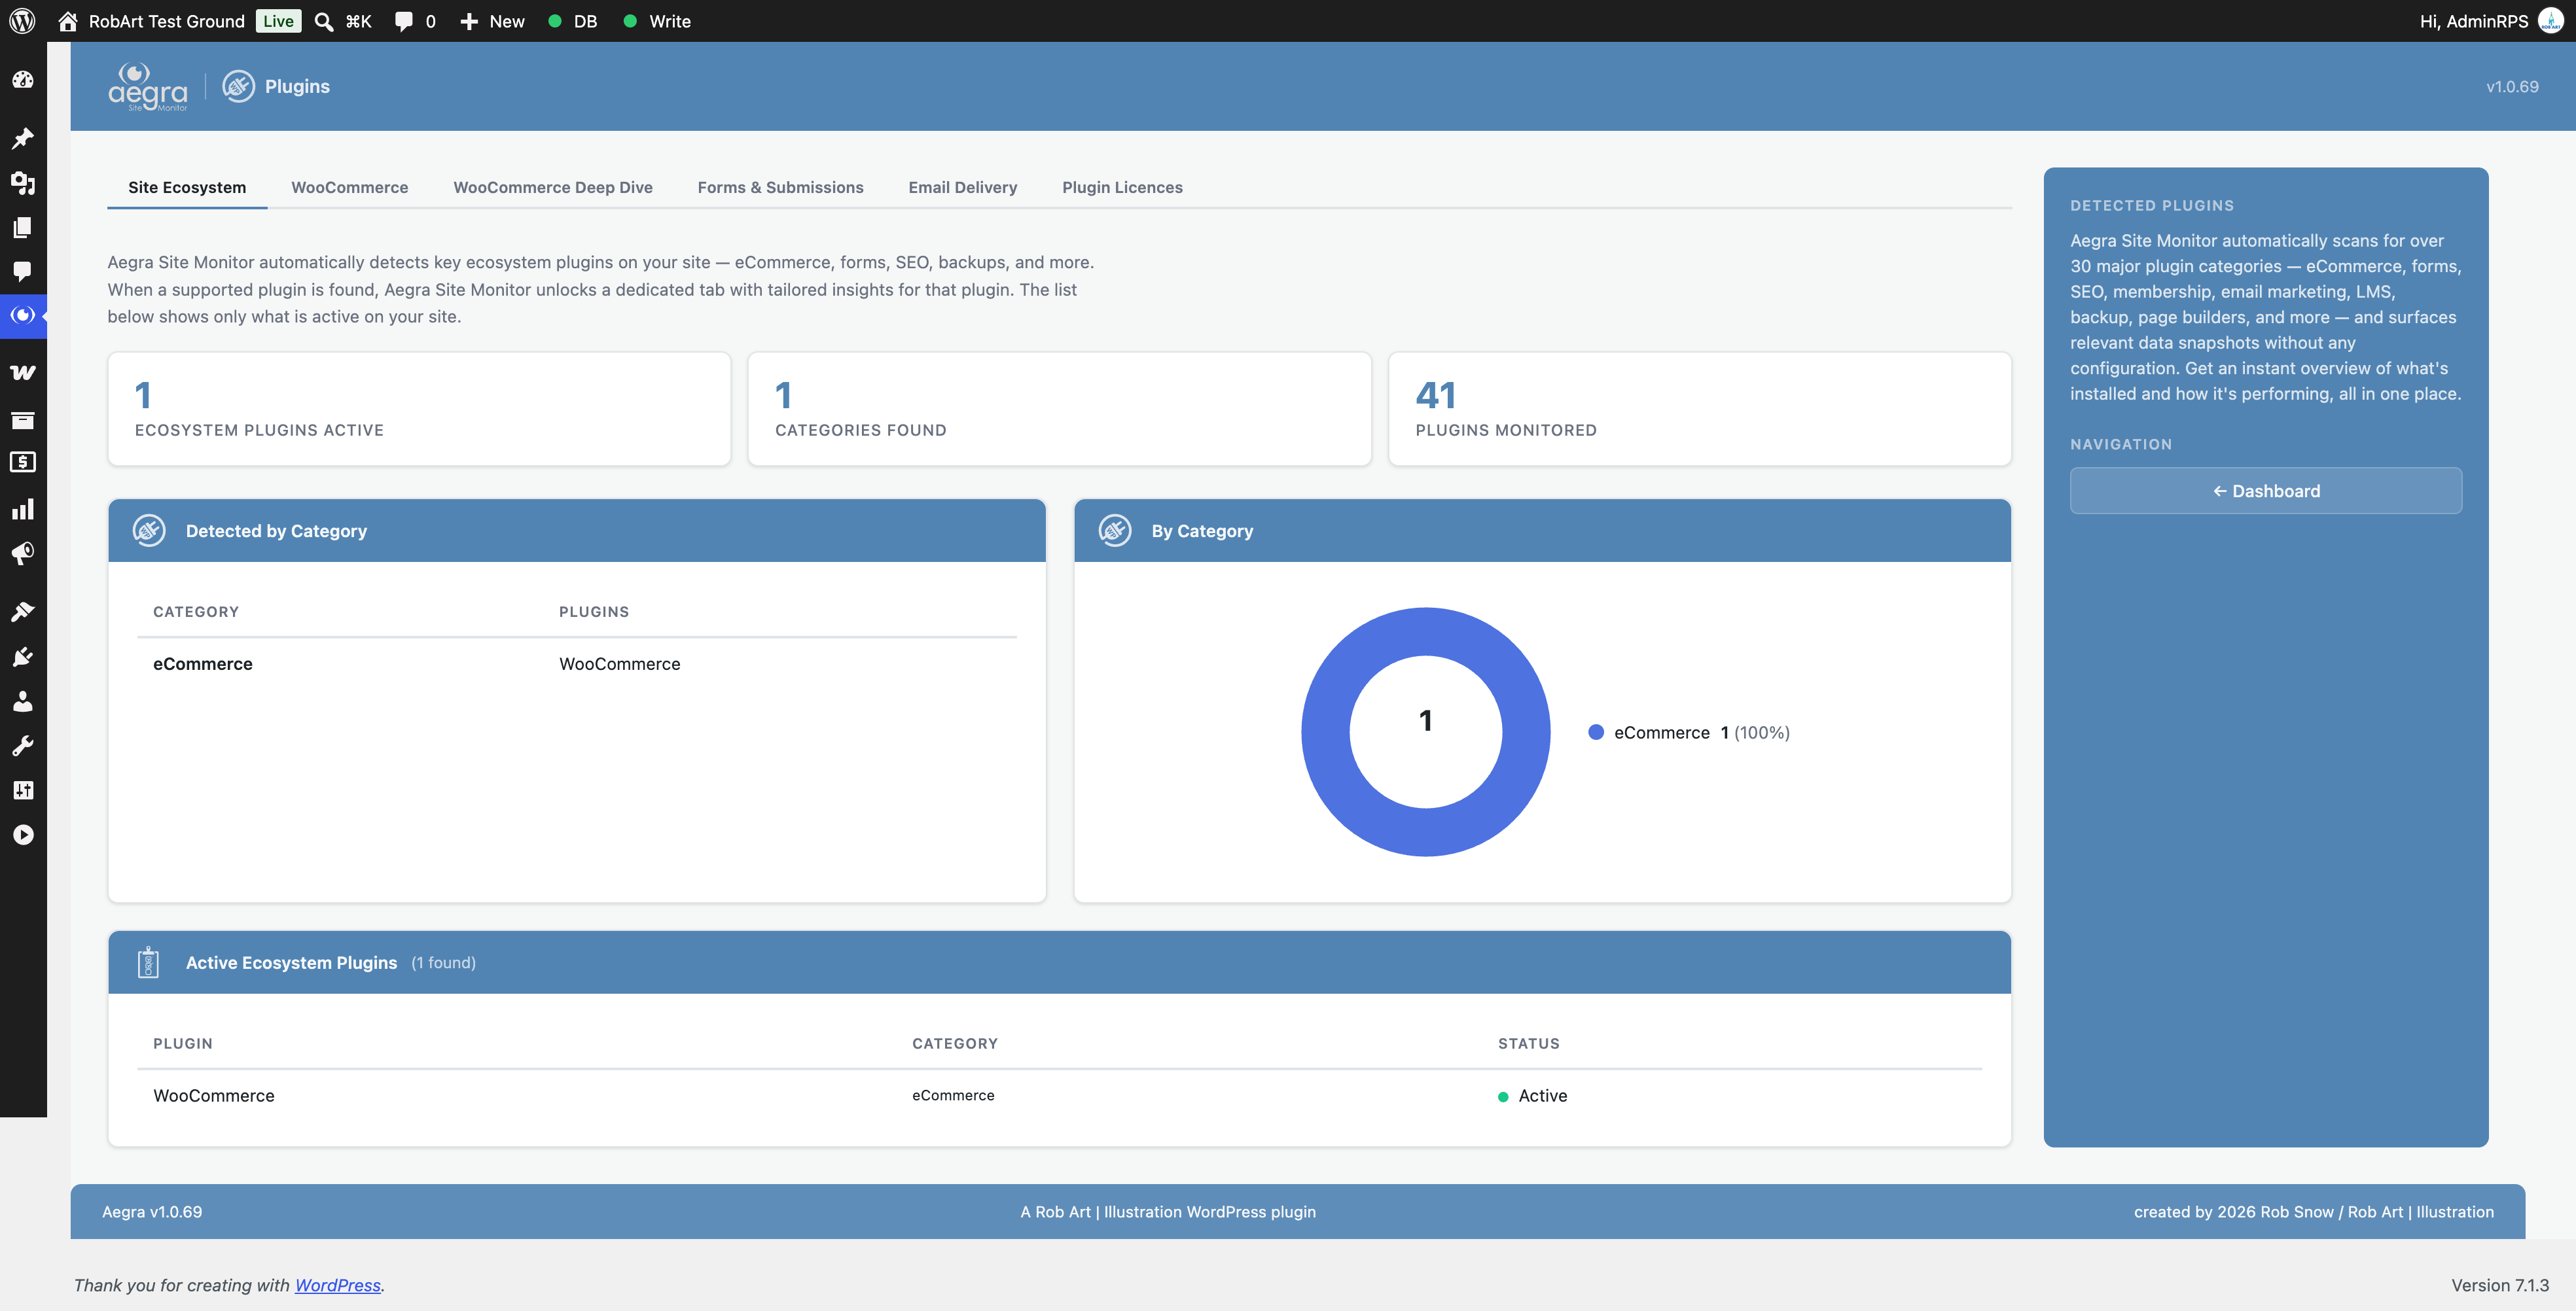Click the Detected by Category panel icon
2576x1311 pixels.
(x=149, y=531)
